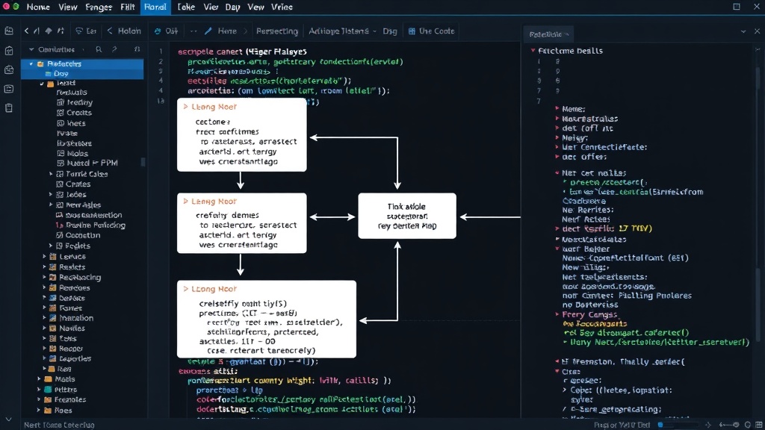Click the forward arrow icon in the status bar
Screen dimensions: 765x430
click(708, 425)
